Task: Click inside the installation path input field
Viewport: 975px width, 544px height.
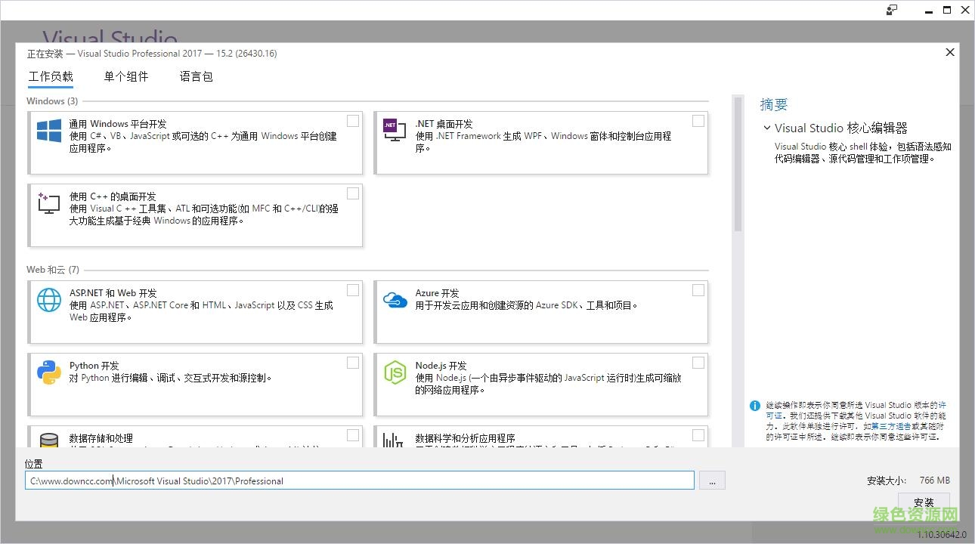Action: click(x=359, y=481)
